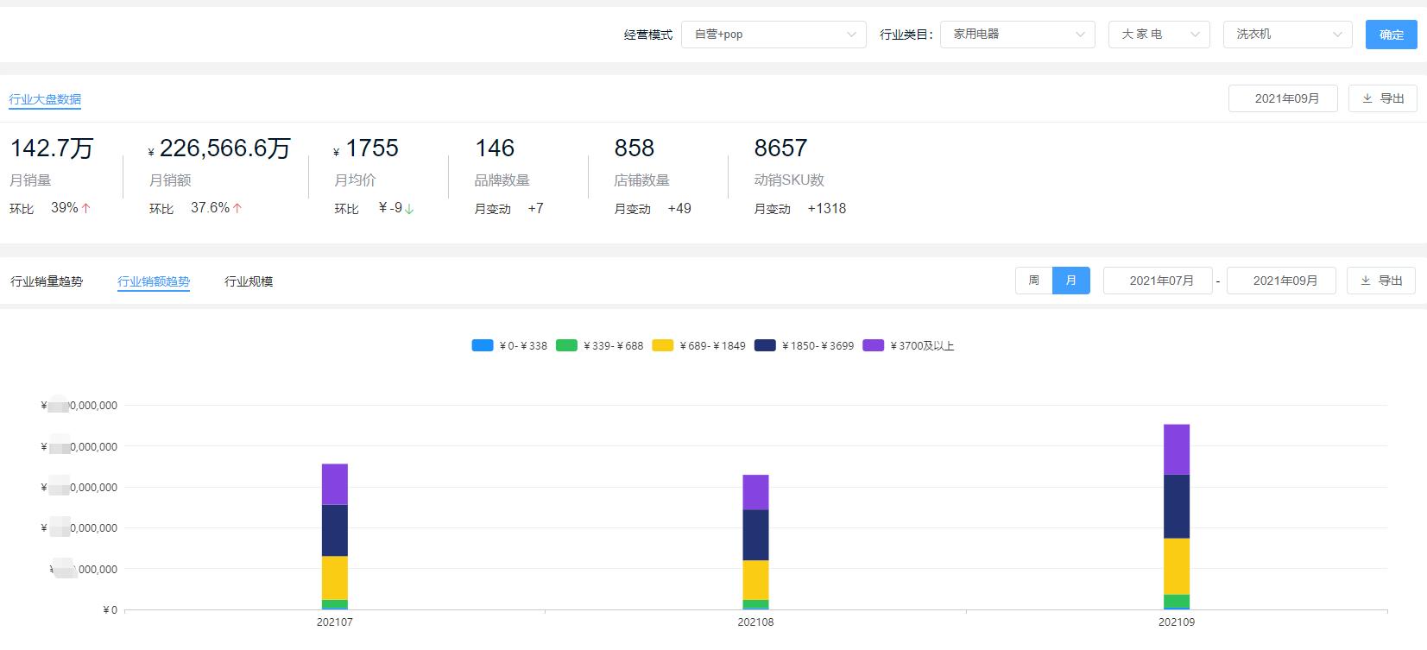
Task: Click the green segment of the 202109 bar
Action: (x=1177, y=602)
